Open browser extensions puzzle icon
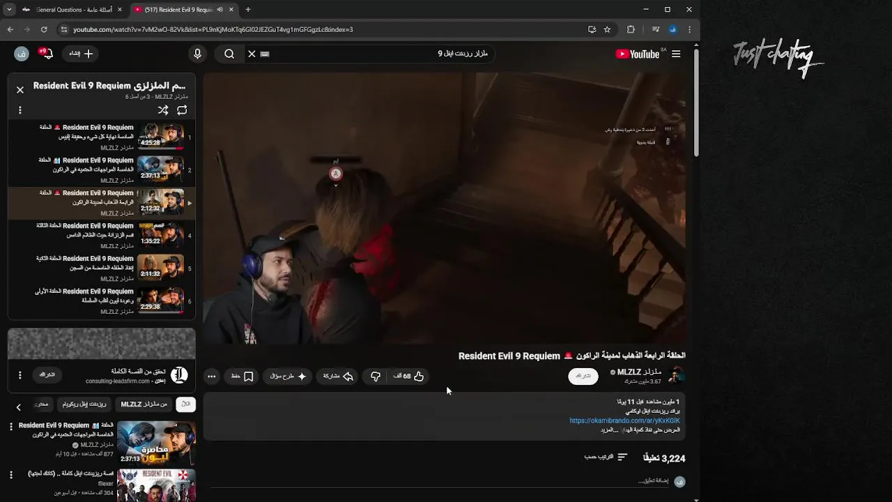892x502 pixels. pyautogui.click(x=631, y=29)
